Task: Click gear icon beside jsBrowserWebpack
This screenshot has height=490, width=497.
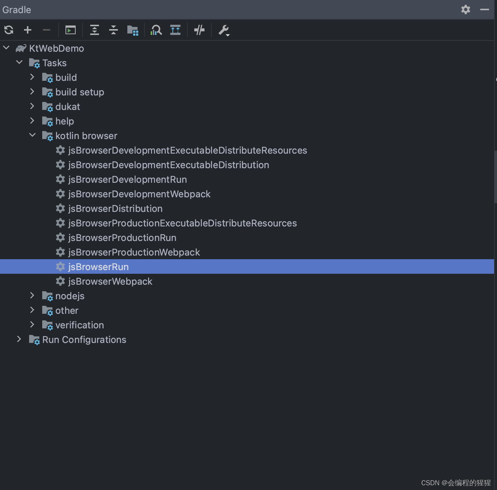Action: 60,281
